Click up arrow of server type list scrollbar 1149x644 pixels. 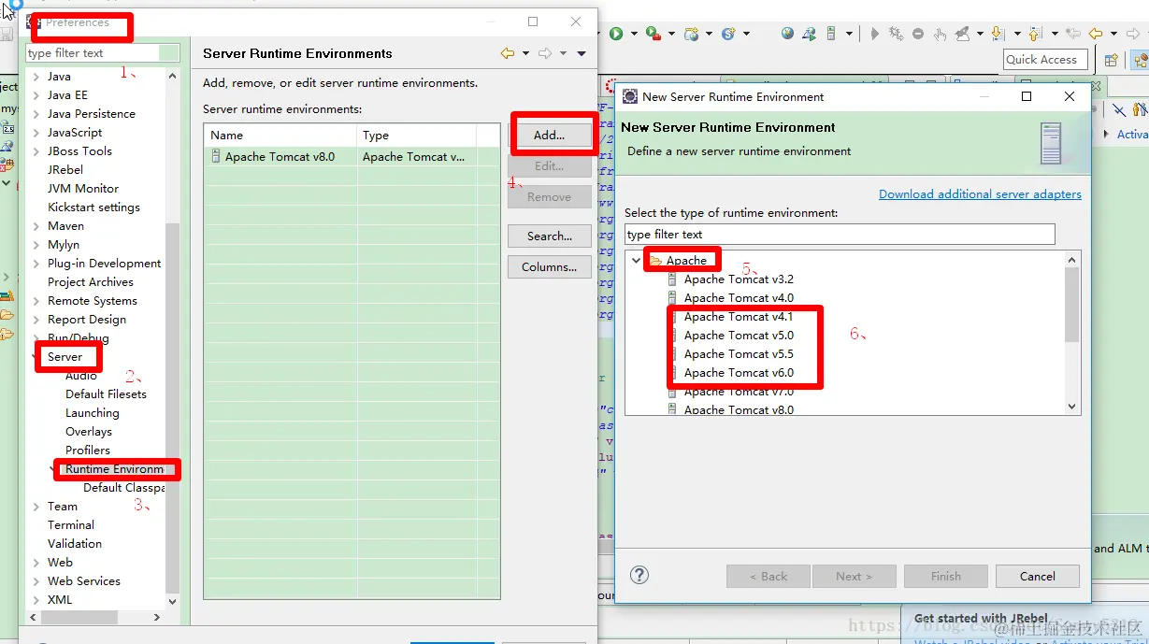coord(1071,259)
